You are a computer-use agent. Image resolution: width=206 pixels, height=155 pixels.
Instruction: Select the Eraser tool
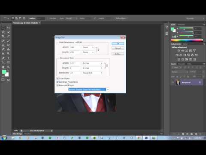3,50
